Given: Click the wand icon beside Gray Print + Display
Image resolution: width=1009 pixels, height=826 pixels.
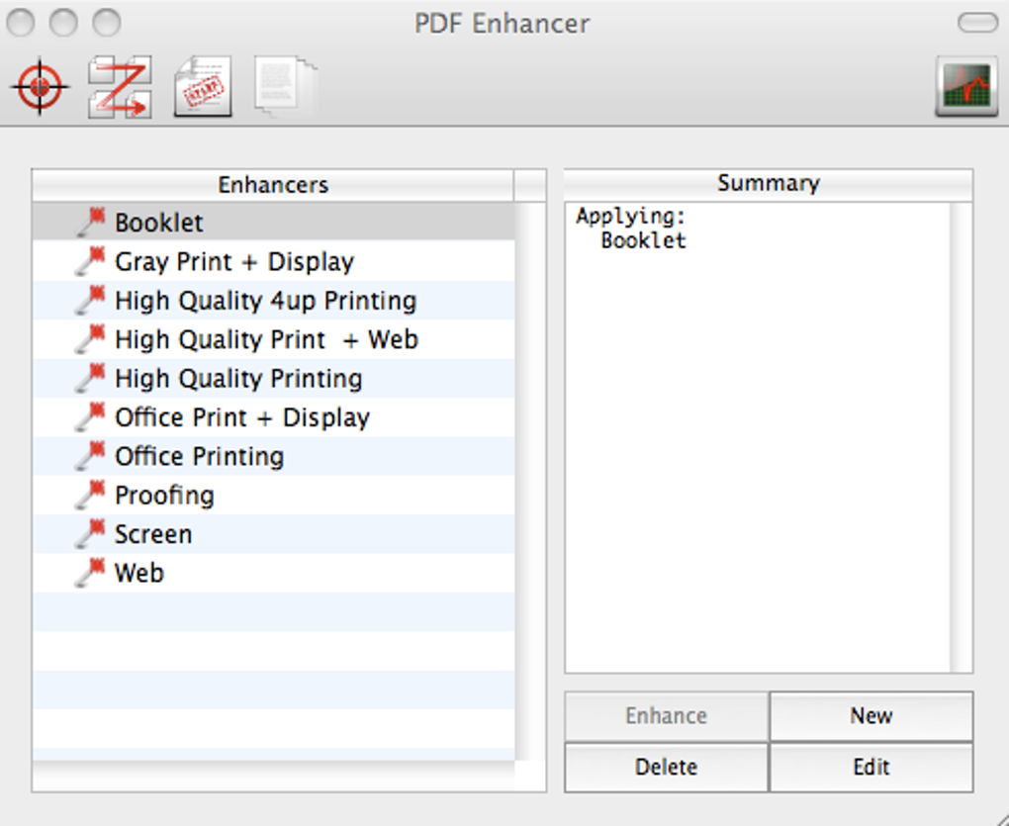Looking at the screenshot, I should point(91,261).
